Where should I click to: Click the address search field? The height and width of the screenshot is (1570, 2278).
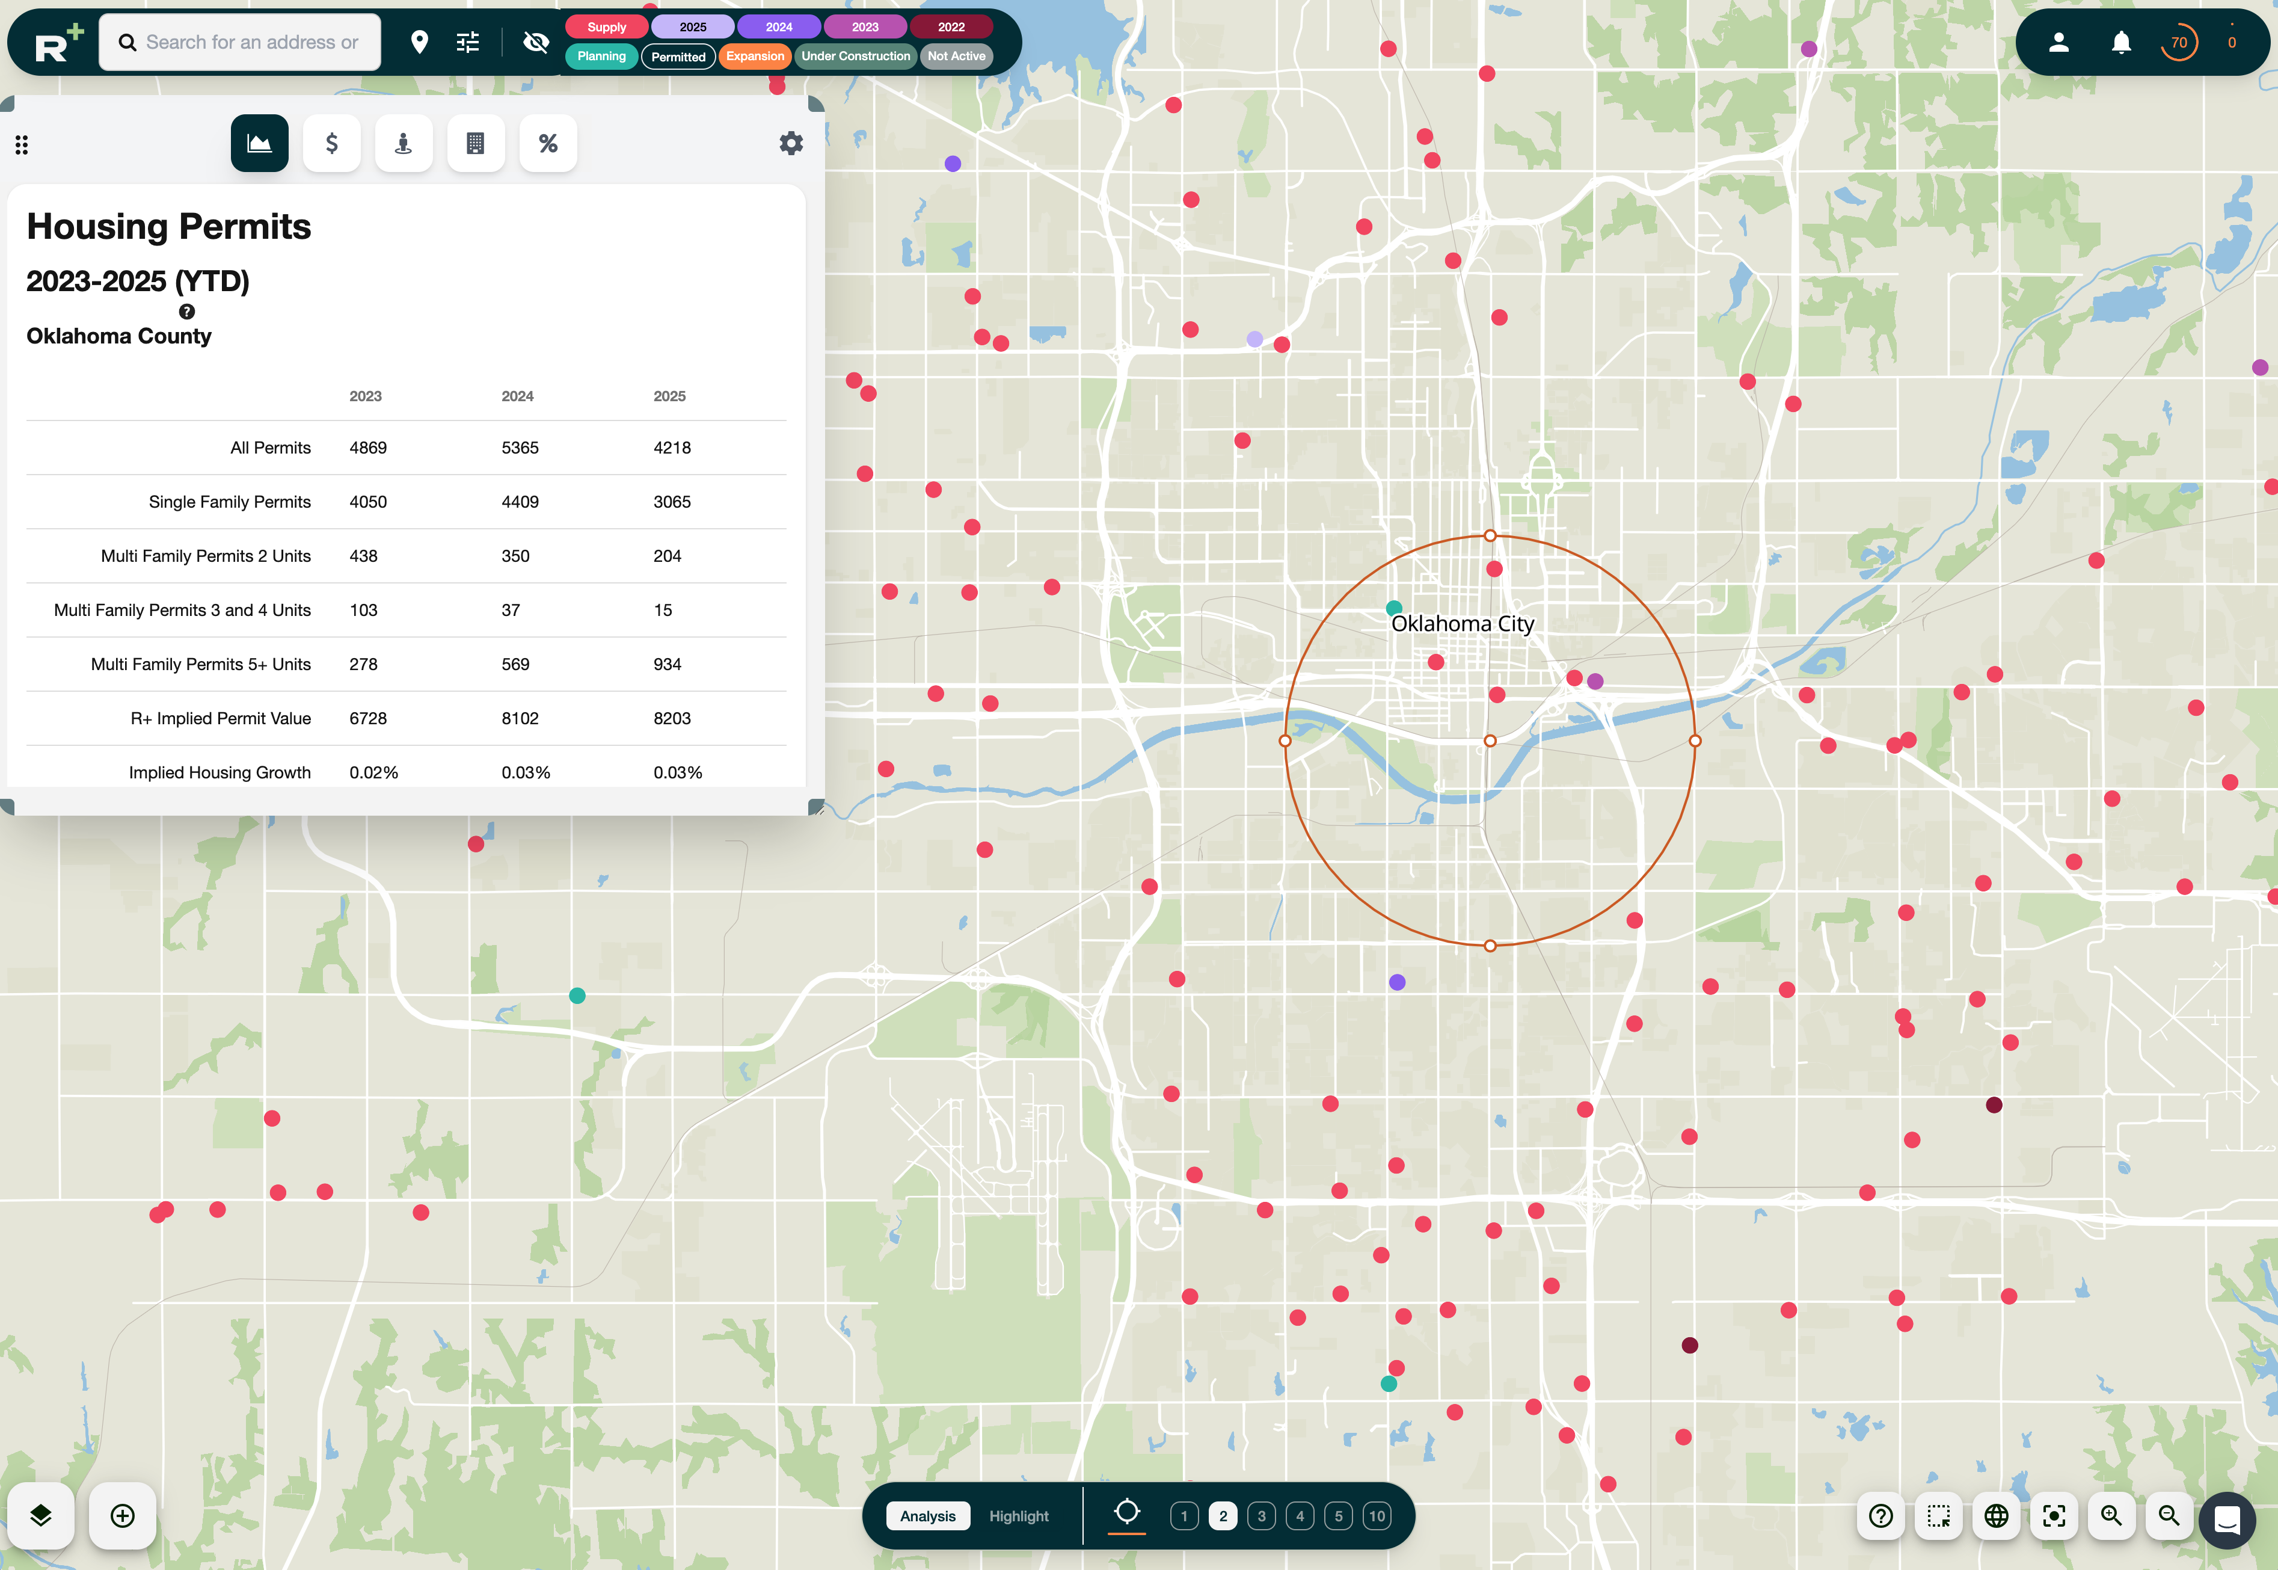tap(252, 42)
